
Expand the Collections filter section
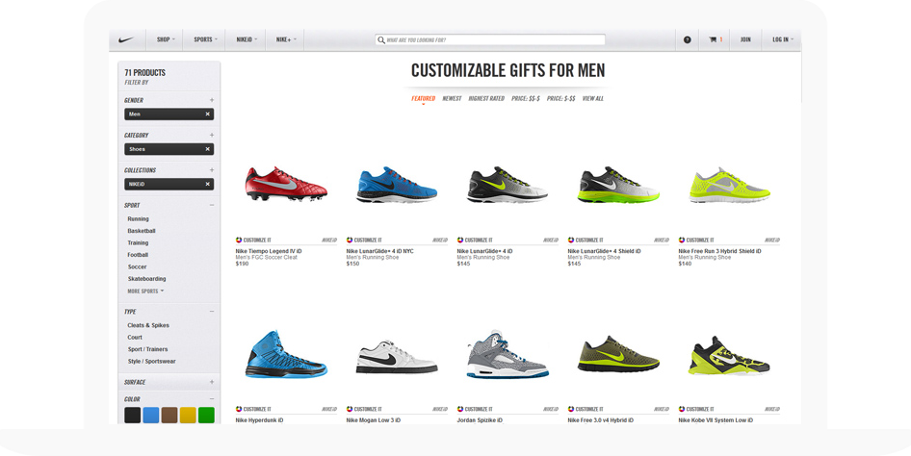pyautogui.click(x=212, y=170)
